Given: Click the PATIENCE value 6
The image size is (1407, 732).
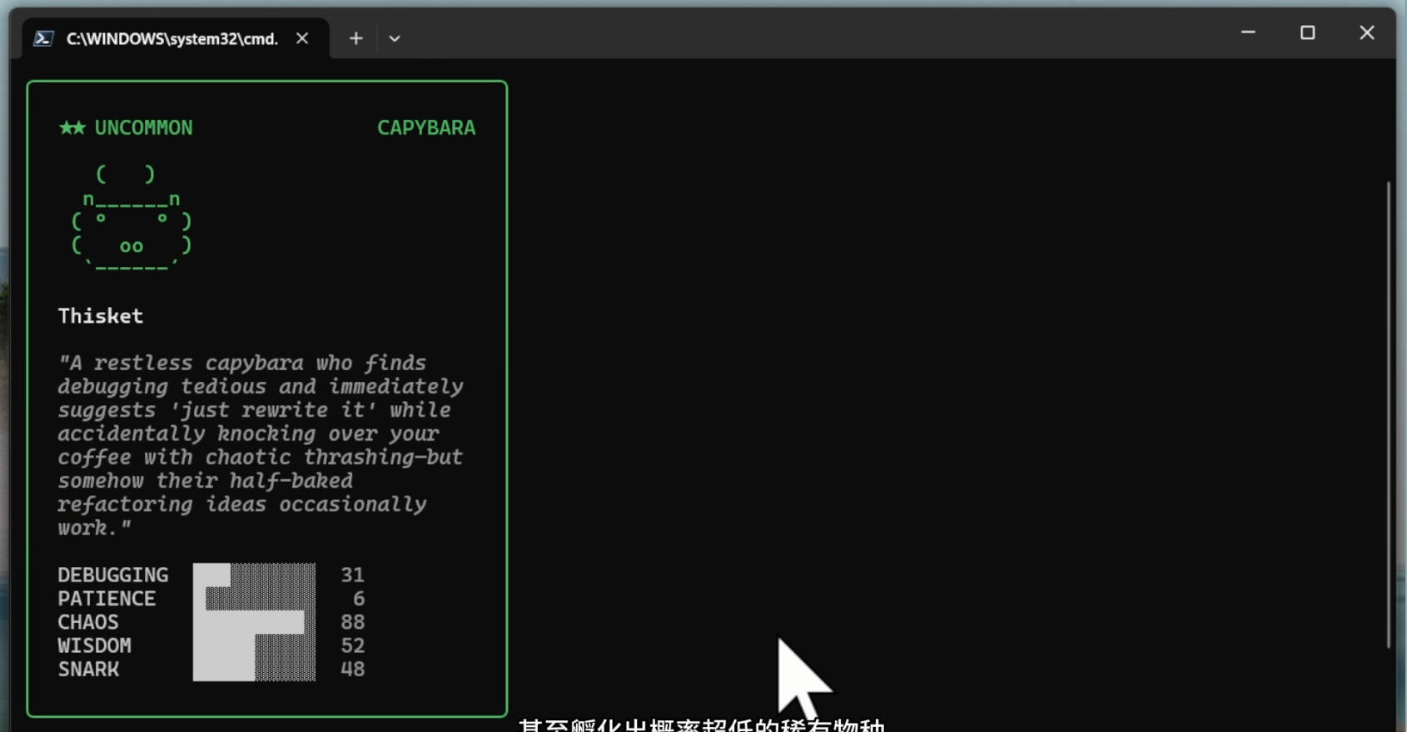Looking at the screenshot, I should 358,599.
